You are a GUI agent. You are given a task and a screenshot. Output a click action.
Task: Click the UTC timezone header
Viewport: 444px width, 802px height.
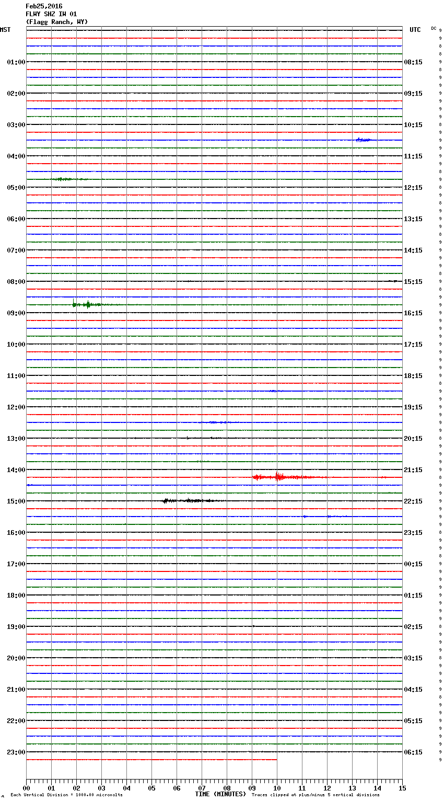(415, 30)
